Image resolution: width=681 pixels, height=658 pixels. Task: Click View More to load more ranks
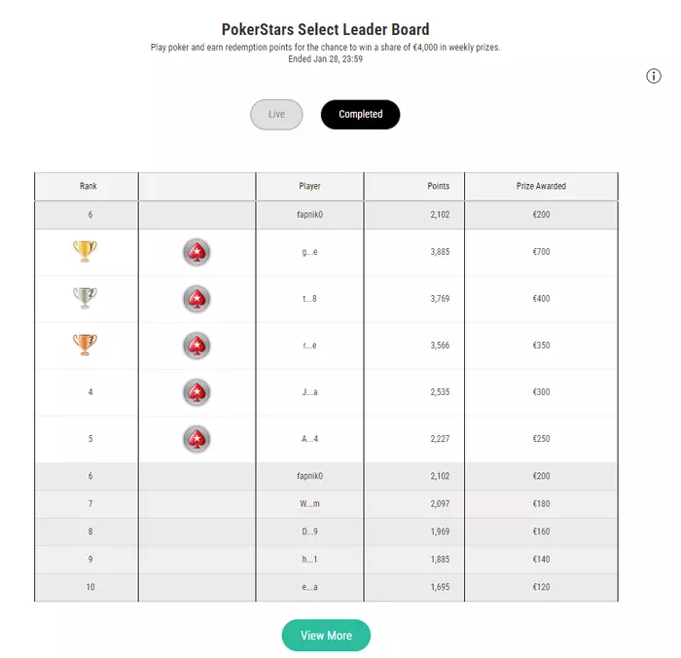(326, 636)
